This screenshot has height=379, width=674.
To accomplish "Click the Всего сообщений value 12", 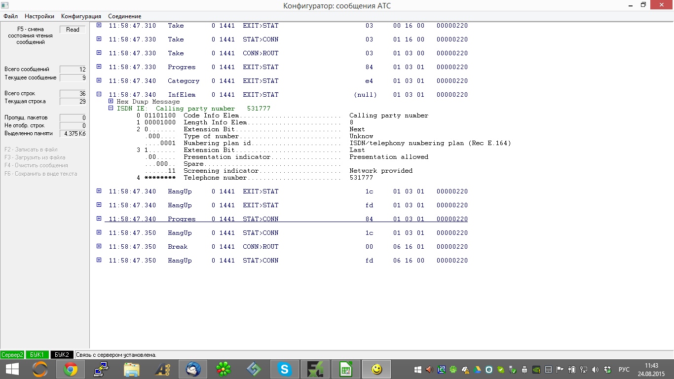I will (x=73, y=70).
